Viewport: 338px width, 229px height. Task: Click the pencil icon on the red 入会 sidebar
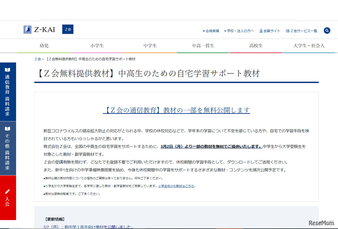click(x=8, y=191)
